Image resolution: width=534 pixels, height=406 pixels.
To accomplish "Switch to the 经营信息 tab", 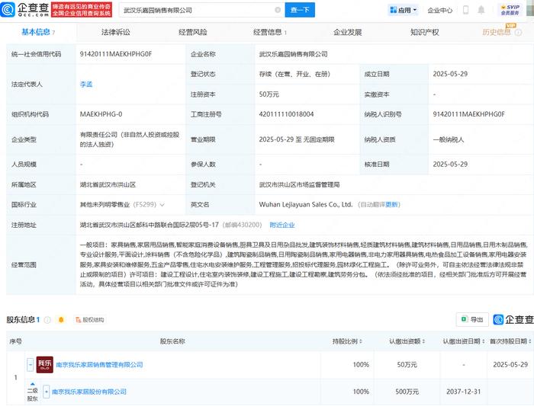I will coord(270,32).
